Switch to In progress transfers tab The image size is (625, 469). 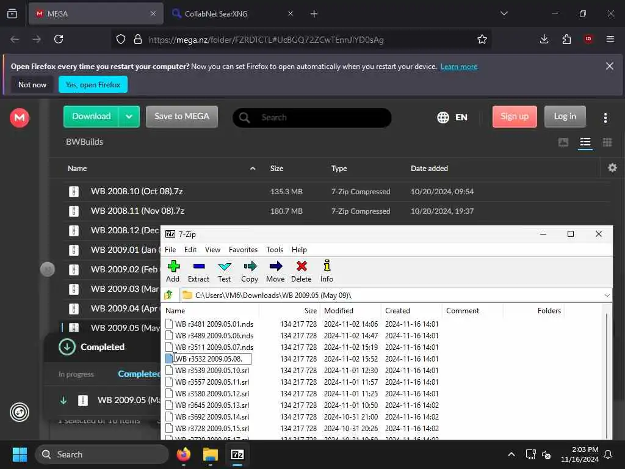click(76, 374)
